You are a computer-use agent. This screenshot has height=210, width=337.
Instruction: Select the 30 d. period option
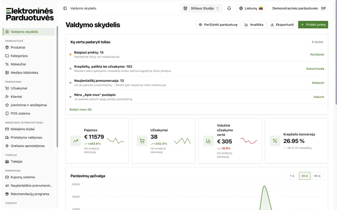305,176
